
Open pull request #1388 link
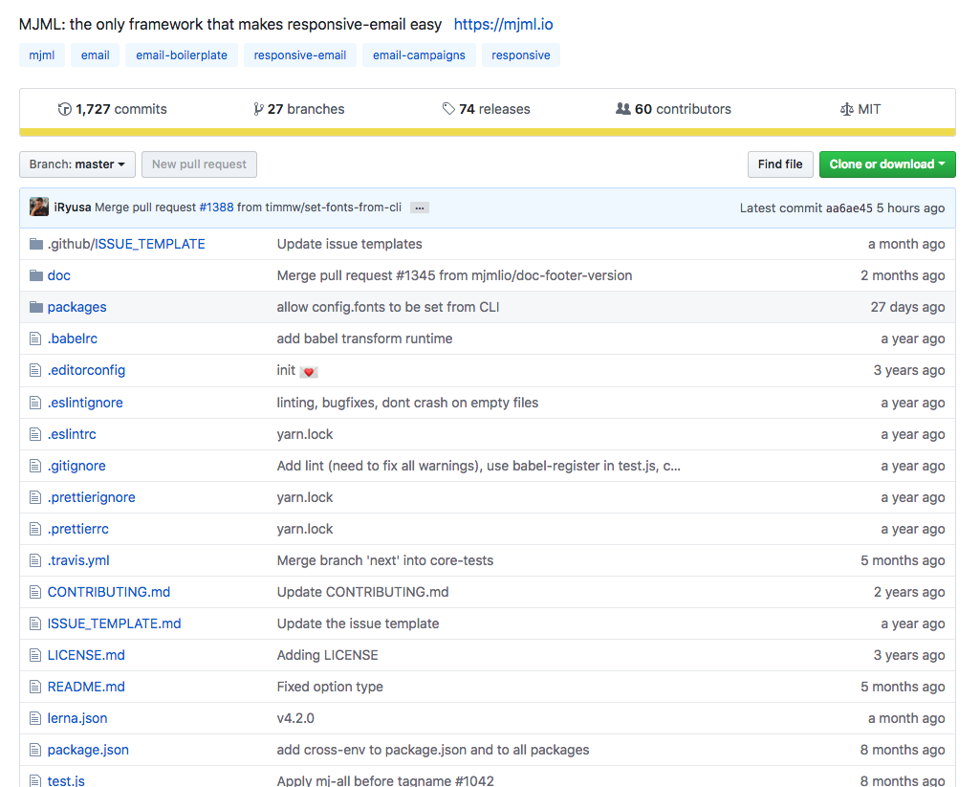point(216,207)
